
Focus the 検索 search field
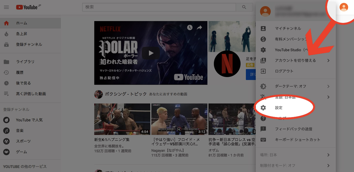pos(159,7)
